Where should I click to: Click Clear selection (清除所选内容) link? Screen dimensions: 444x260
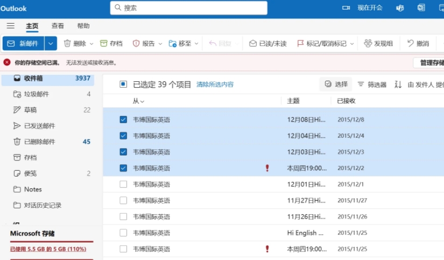pos(215,85)
